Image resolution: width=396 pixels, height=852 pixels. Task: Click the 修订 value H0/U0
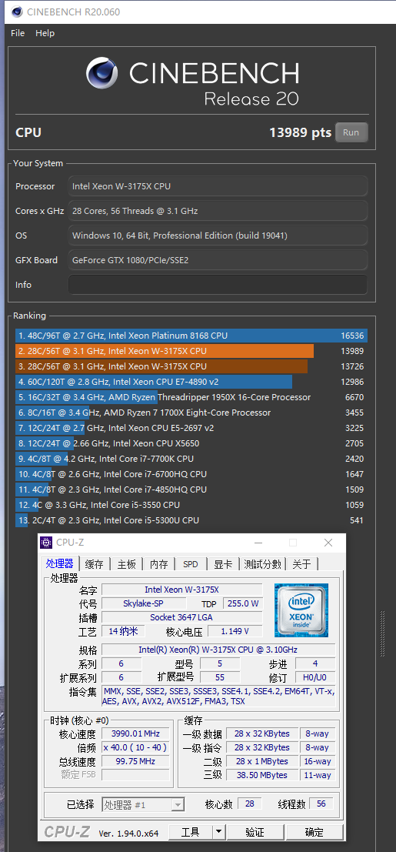[x=315, y=677]
